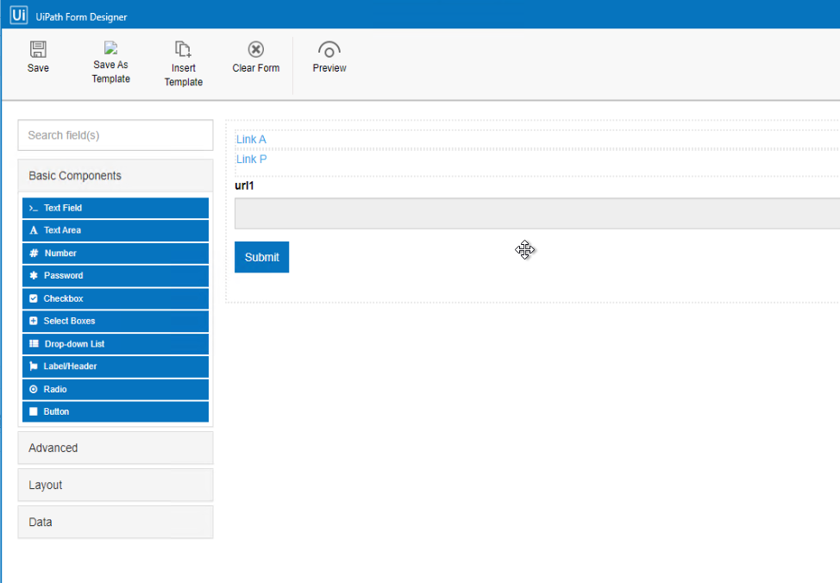
Task: Select the Label/Header component
Action: point(116,367)
